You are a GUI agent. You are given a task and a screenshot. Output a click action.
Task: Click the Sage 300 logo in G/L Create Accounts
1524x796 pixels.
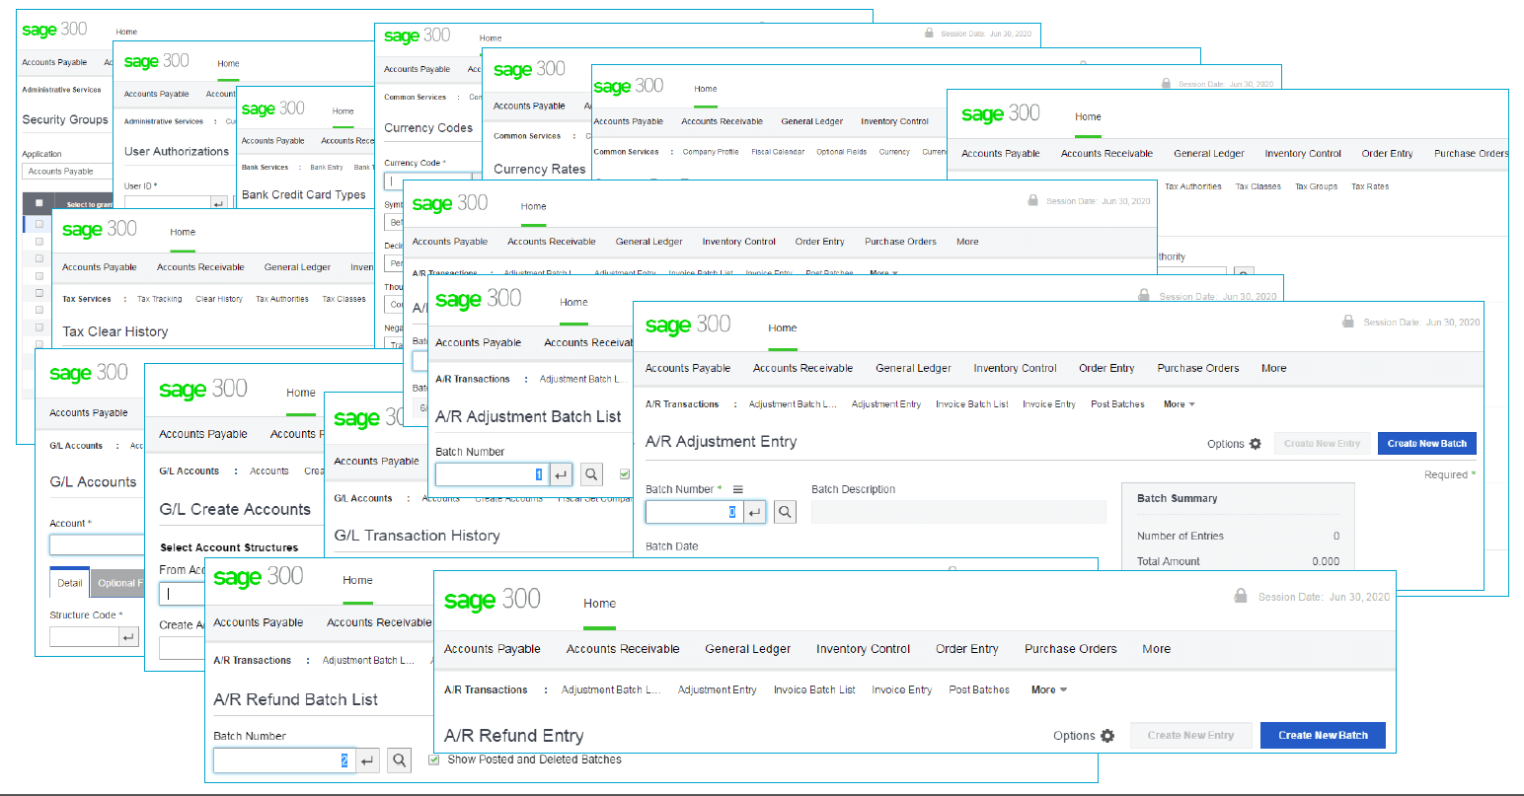[202, 389]
